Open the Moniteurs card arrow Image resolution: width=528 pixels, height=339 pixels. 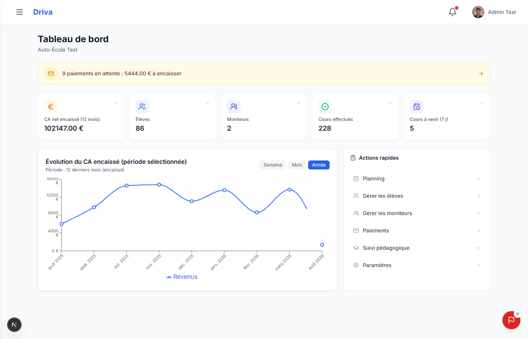pos(298,103)
